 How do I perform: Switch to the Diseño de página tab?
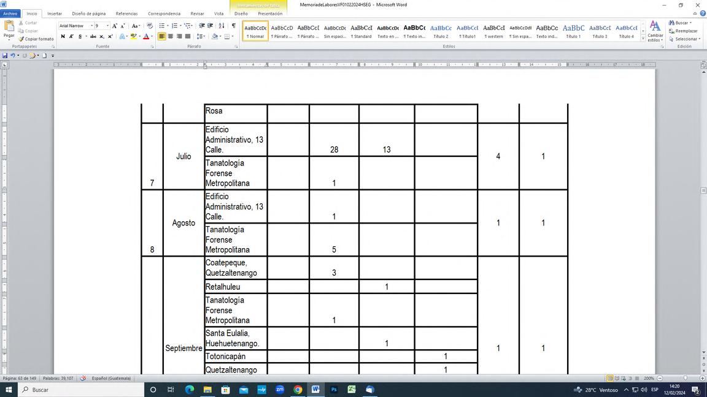click(x=89, y=13)
